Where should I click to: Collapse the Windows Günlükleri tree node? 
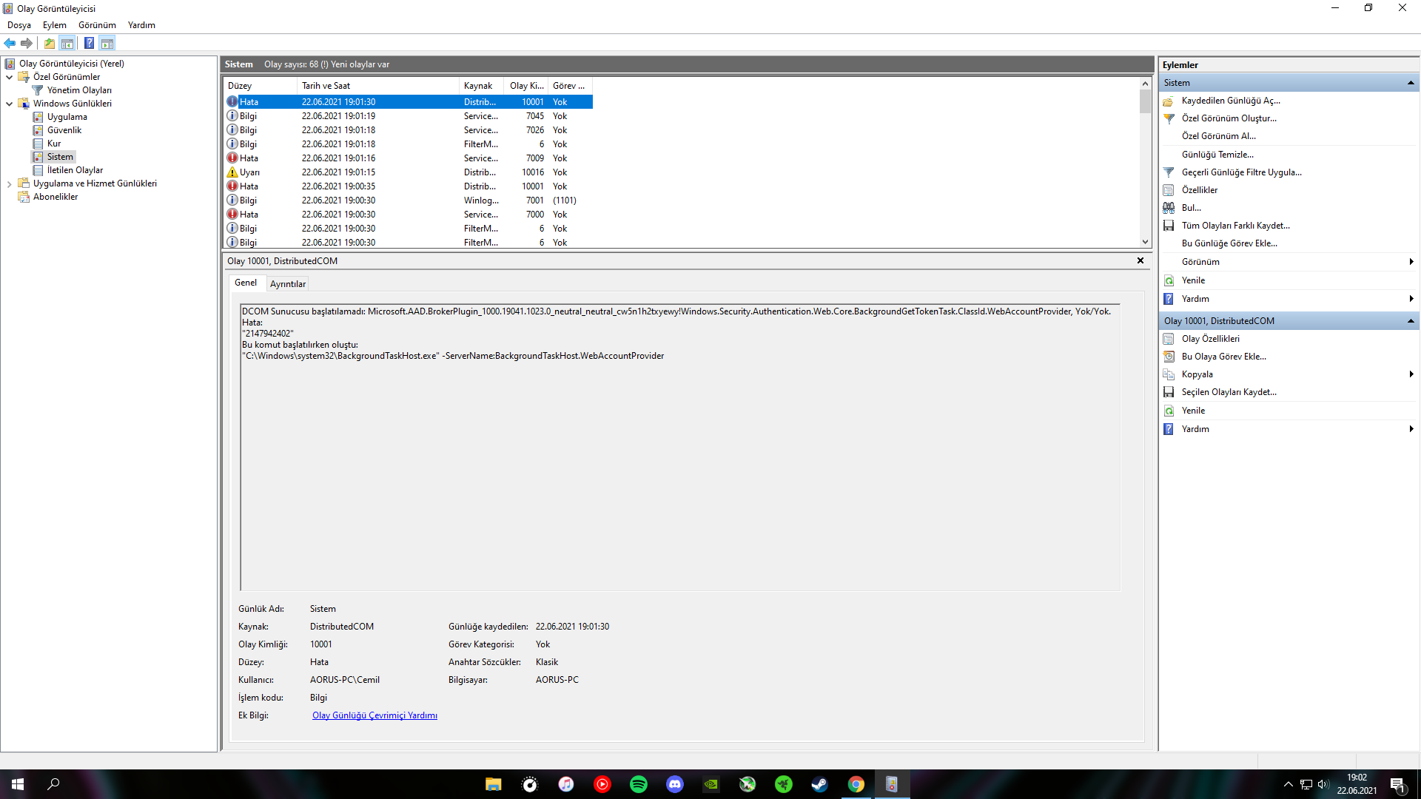[x=9, y=104]
